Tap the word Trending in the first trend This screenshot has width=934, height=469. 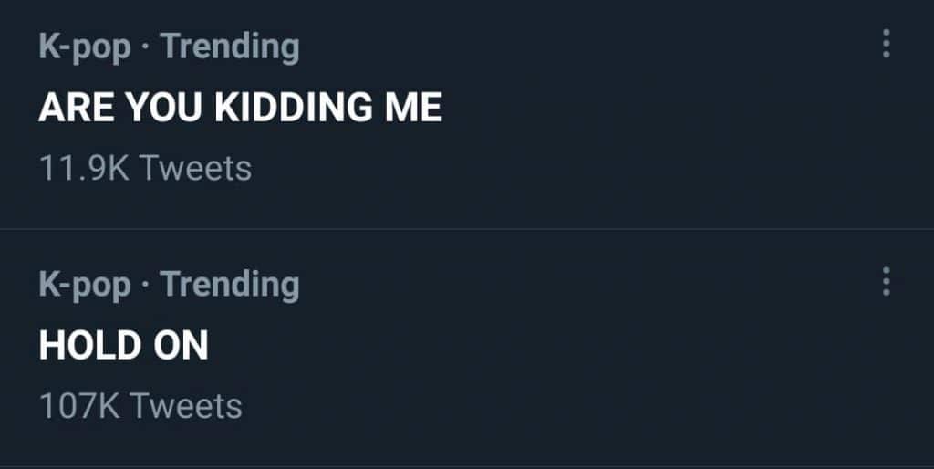point(230,47)
